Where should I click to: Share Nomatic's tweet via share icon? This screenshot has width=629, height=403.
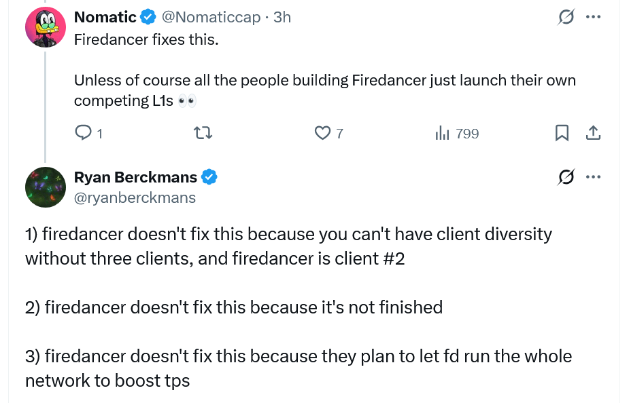pyautogui.click(x=593, y=134)
